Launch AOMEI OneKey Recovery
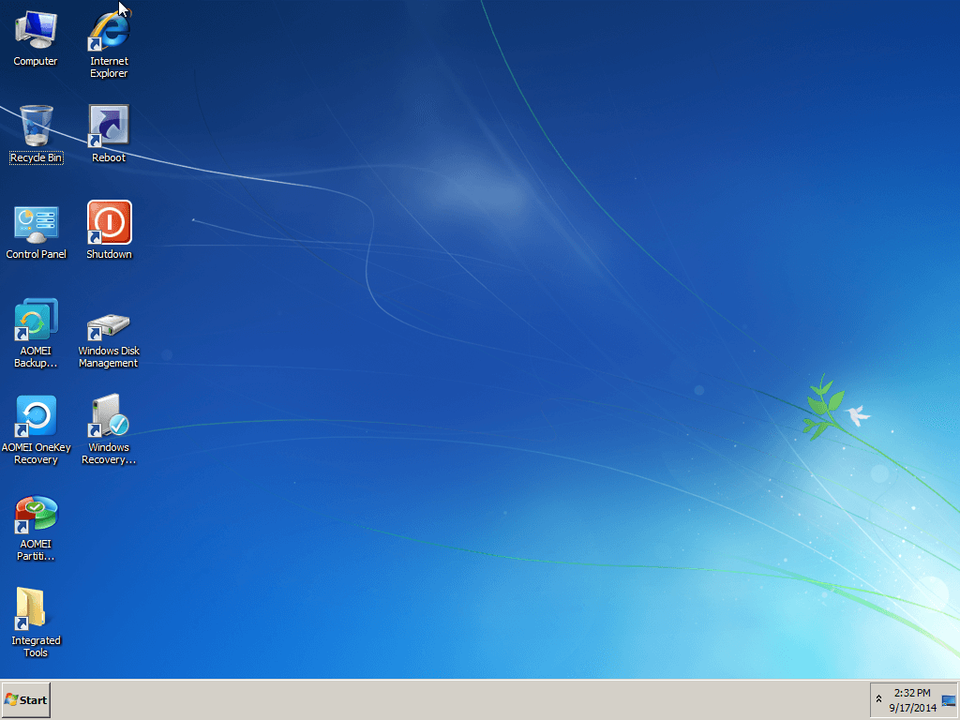Viewport: 960px width, 720px height. click(x=37, y=429)
